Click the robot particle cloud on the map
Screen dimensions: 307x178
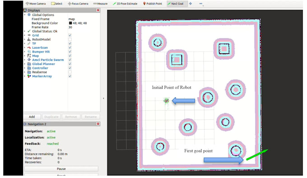(167, 101)
